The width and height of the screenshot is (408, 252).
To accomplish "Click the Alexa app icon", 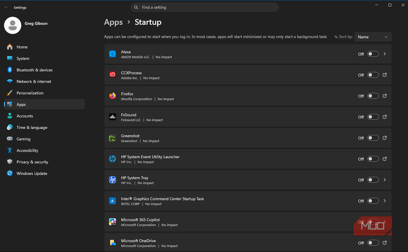I will 112,54.
